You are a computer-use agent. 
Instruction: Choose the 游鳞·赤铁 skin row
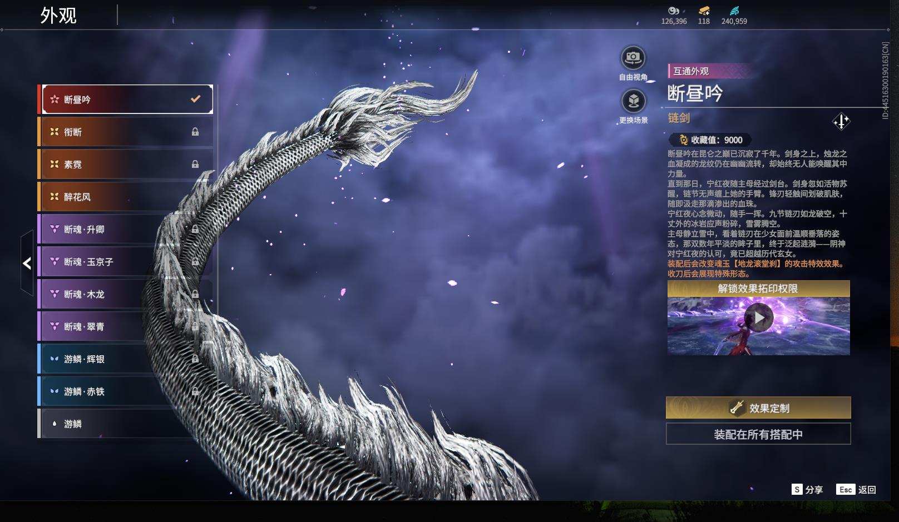[x=126, y=391]
